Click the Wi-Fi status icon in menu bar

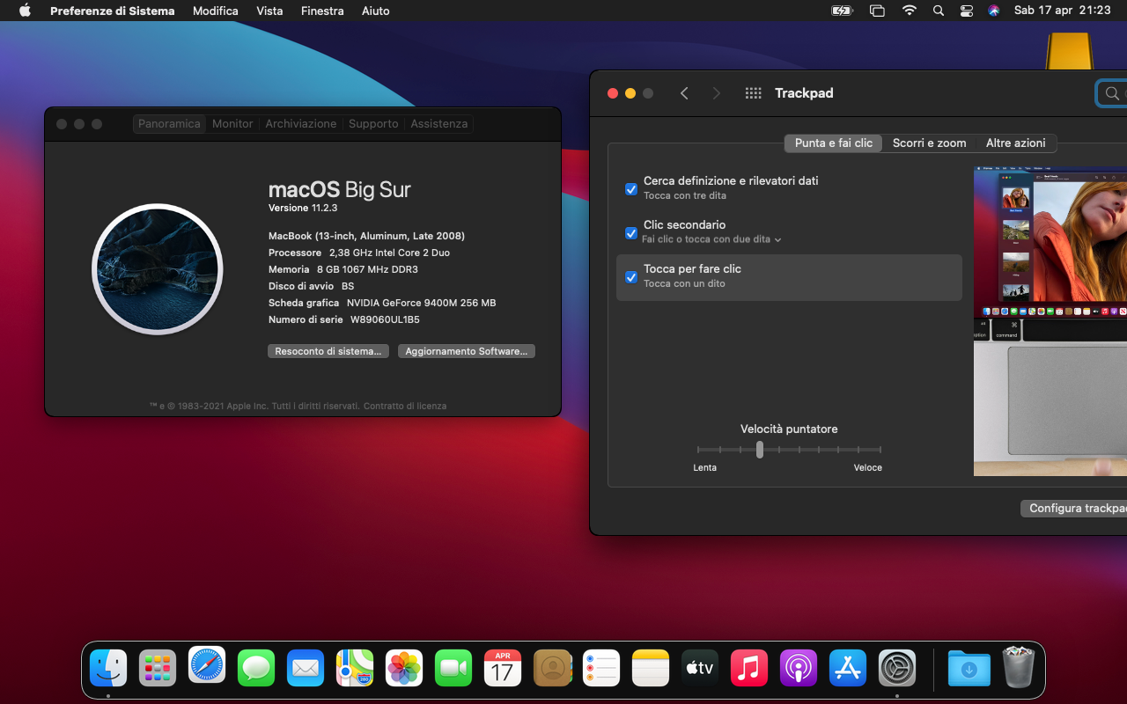point(909,11)
